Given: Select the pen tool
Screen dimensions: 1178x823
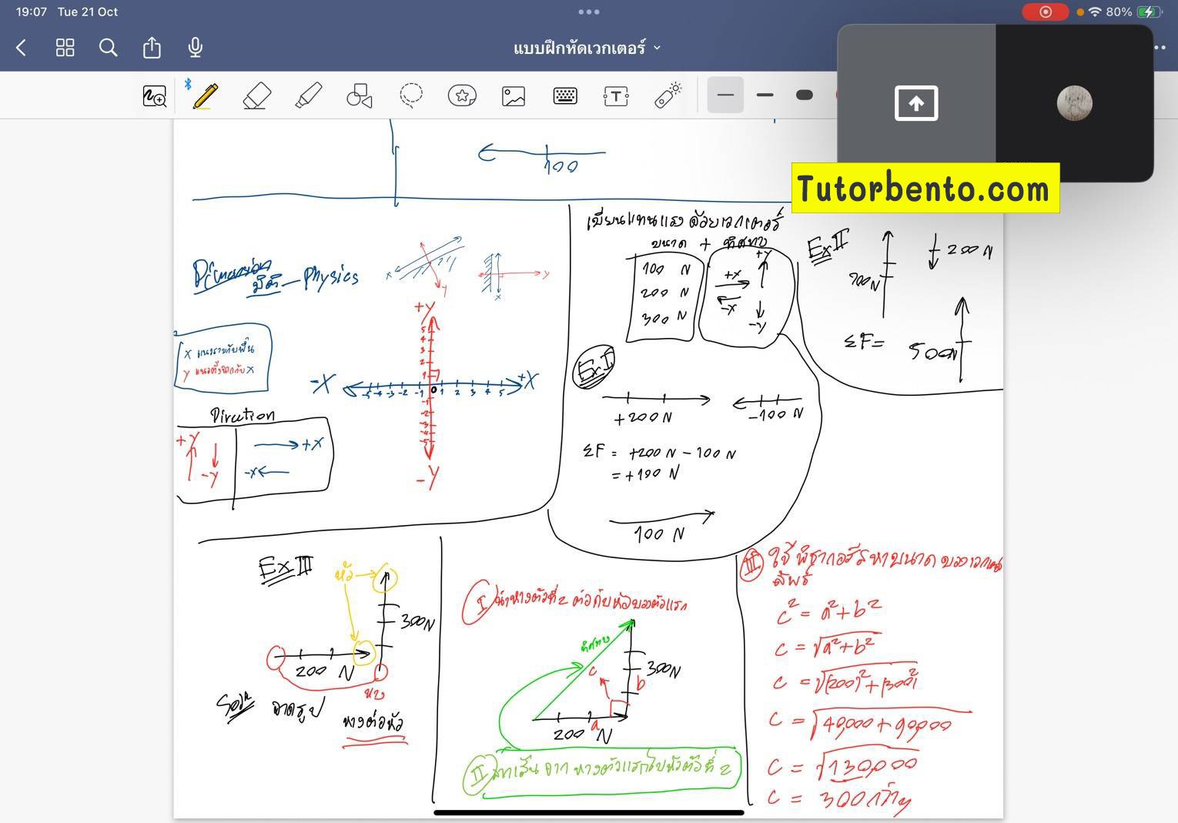Looking at the screenshot, I should click(x=206, y=95).
